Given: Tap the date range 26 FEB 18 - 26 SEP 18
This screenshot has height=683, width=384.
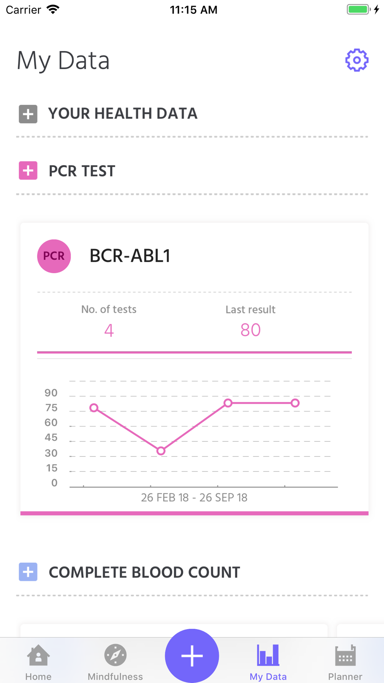Looking at the screenshot, I should tap(194, 497).
